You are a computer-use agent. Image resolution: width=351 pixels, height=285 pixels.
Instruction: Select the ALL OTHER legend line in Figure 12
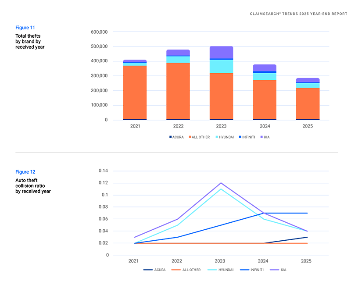(176, 270)
